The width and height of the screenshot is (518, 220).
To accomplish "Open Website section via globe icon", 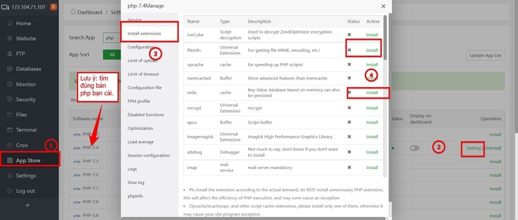I will (x=9, y=38).
